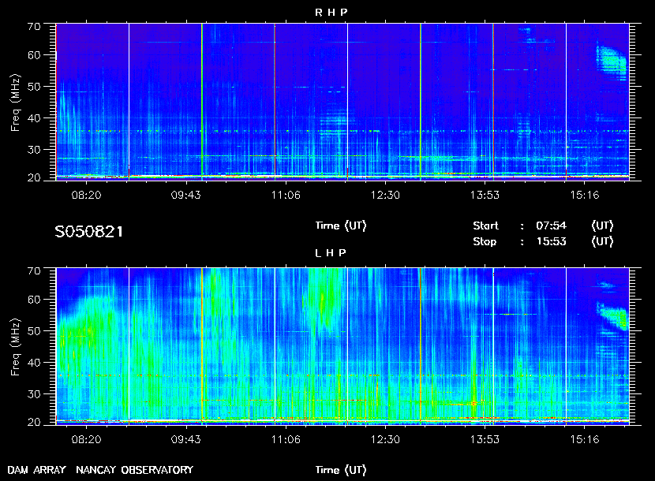Viewport: 655px width, 481px height.
Task: Click the "15:16" time tick under the LHP plot
Action: tap(585, 440)
